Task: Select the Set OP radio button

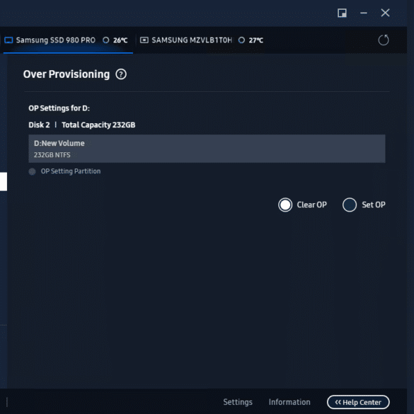Action: pos(350,205)
